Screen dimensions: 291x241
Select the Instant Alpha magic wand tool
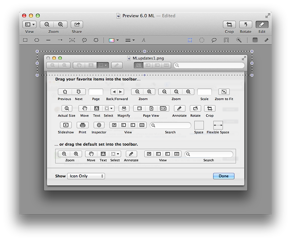tap(239, 40)
